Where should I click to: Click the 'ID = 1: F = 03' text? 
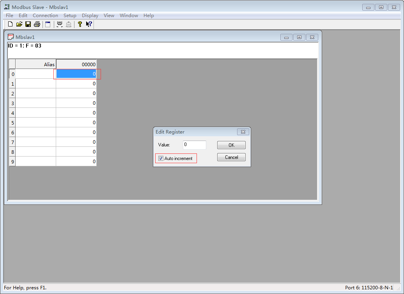25,46
